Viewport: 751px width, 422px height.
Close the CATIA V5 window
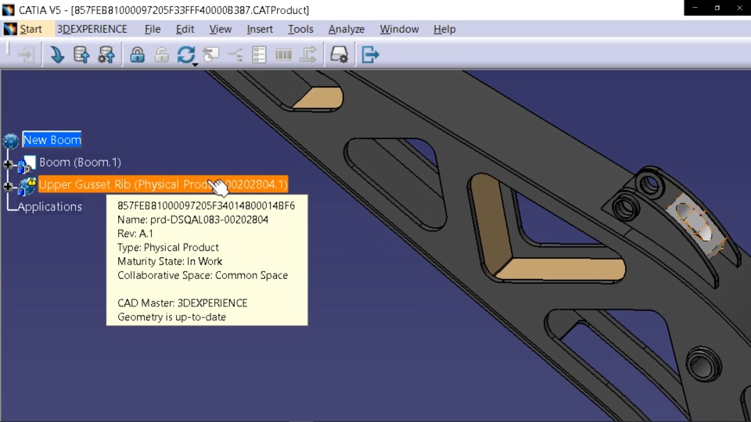pyautogui.click(x=739, y=8)
